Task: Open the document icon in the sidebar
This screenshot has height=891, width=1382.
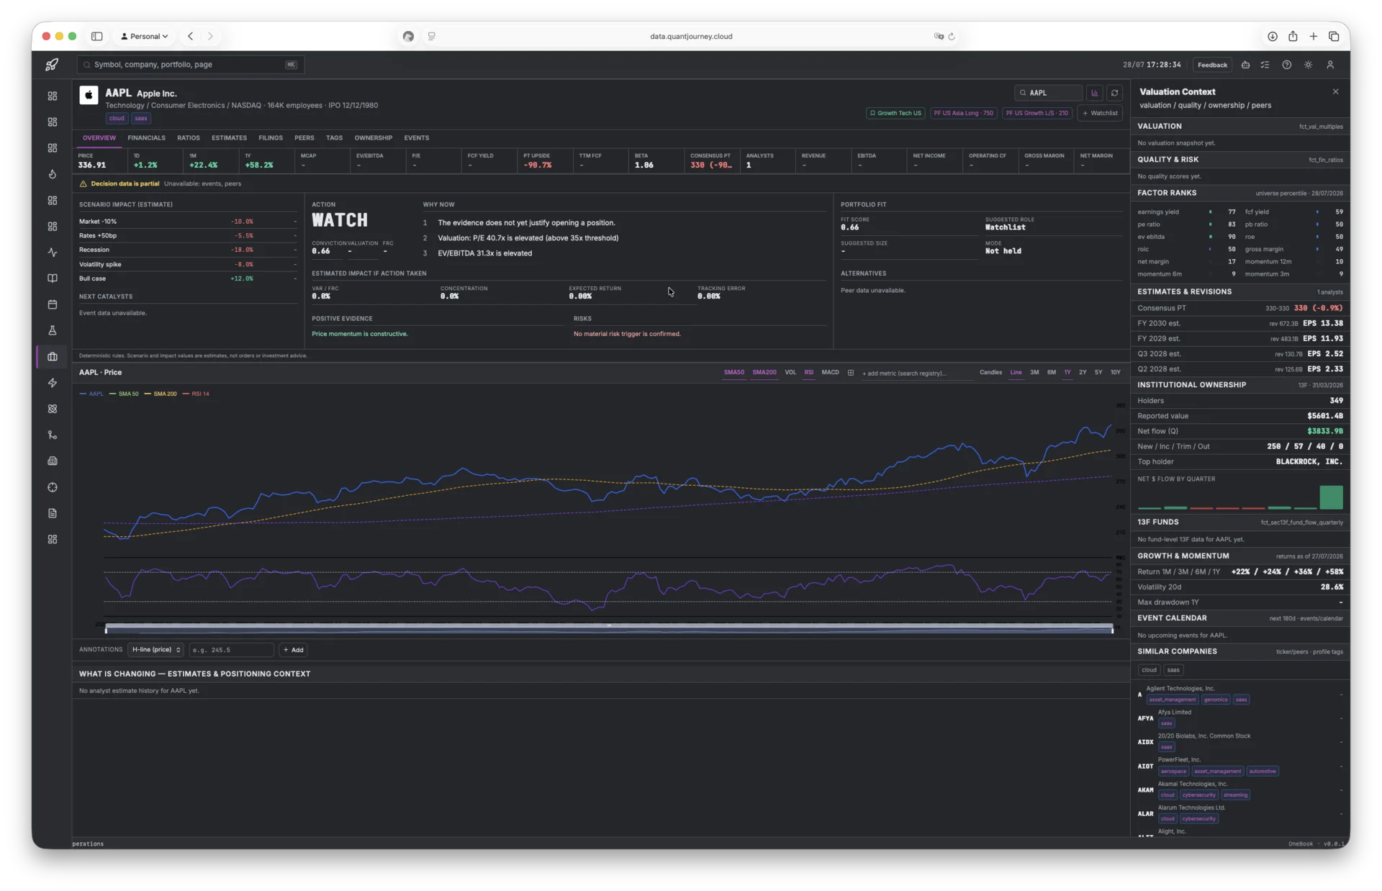Action: pyautogui.click(x=53, y=513)
